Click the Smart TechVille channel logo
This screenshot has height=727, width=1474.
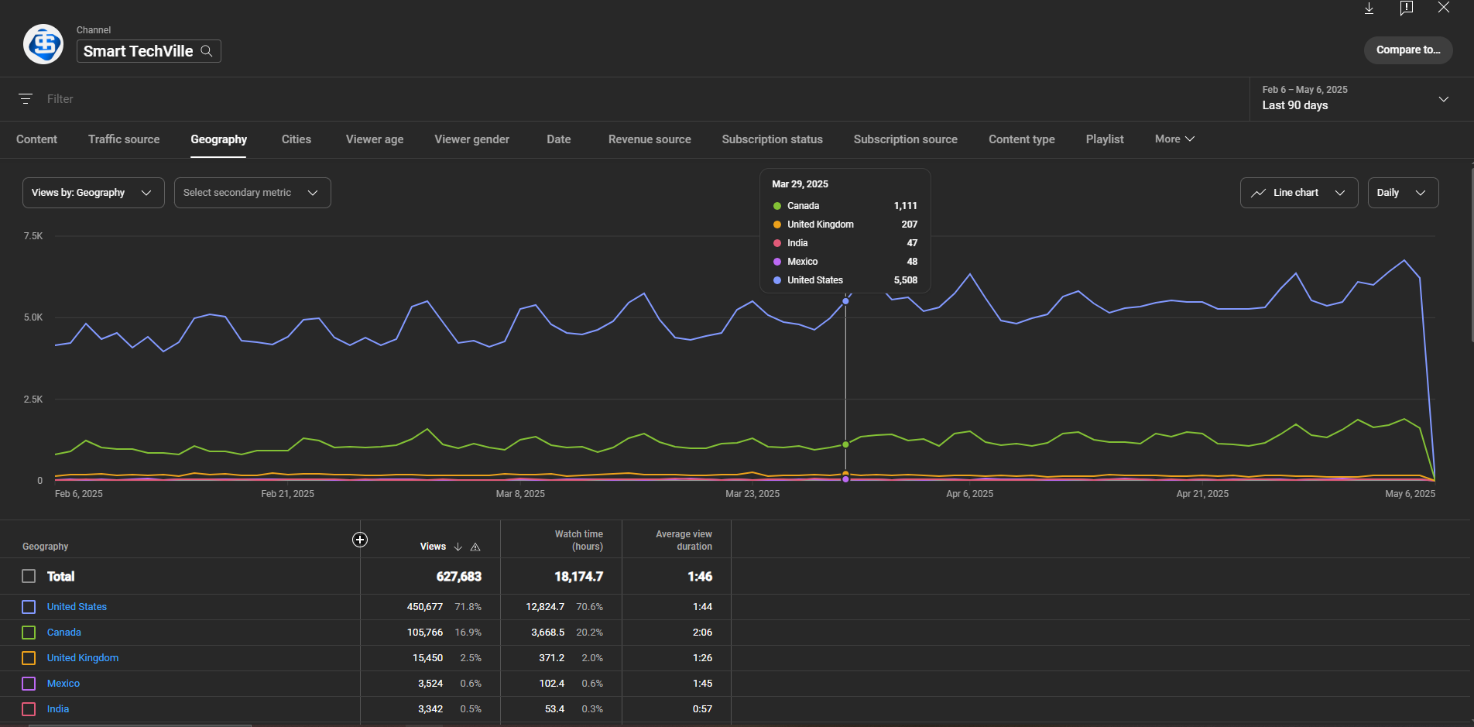coord(43,44)
